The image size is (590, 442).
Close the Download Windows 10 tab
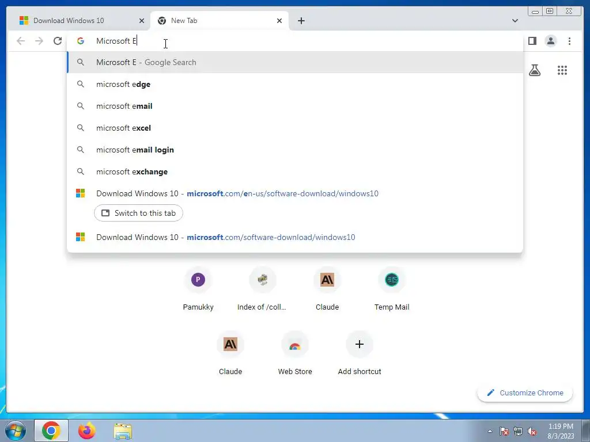click(142, 21)
